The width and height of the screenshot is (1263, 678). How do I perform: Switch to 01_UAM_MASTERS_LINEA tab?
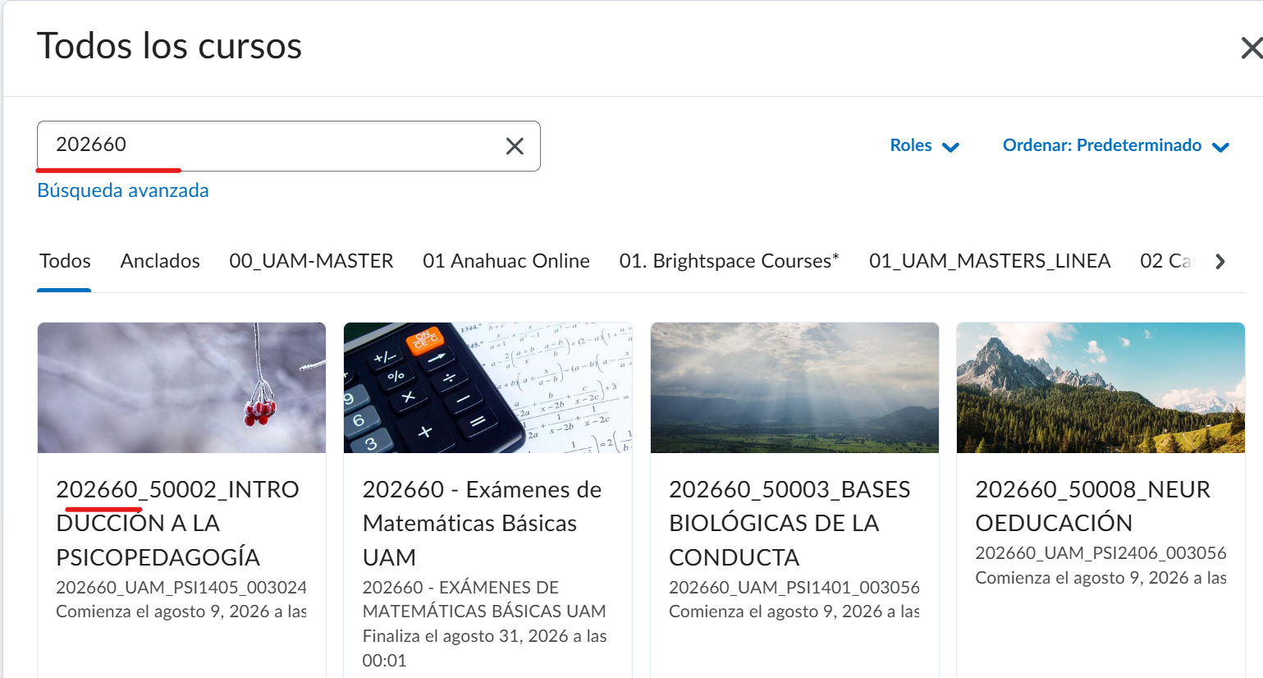[x=990, y=261]
